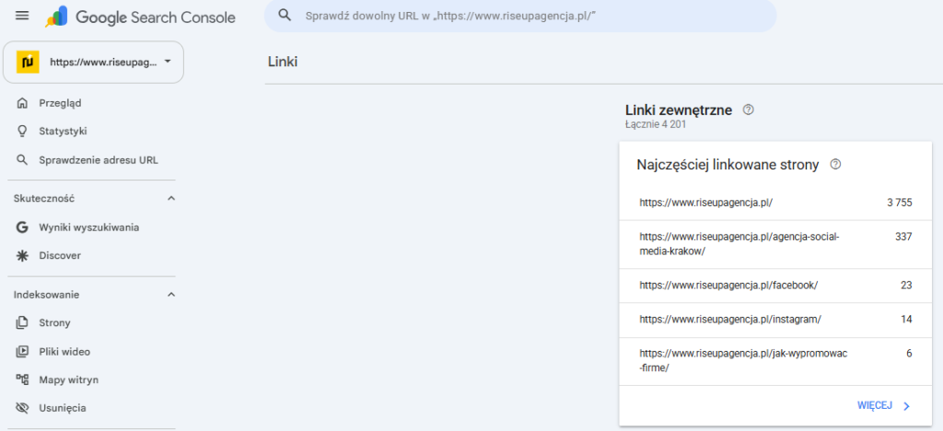Collapse the Indeksowanie section chevron
The image size is (943, 431).
170,295
